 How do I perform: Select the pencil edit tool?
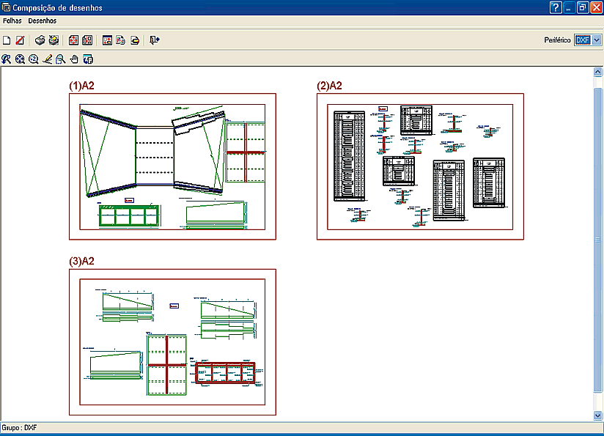pyautogui.click(x=47, y=59)
